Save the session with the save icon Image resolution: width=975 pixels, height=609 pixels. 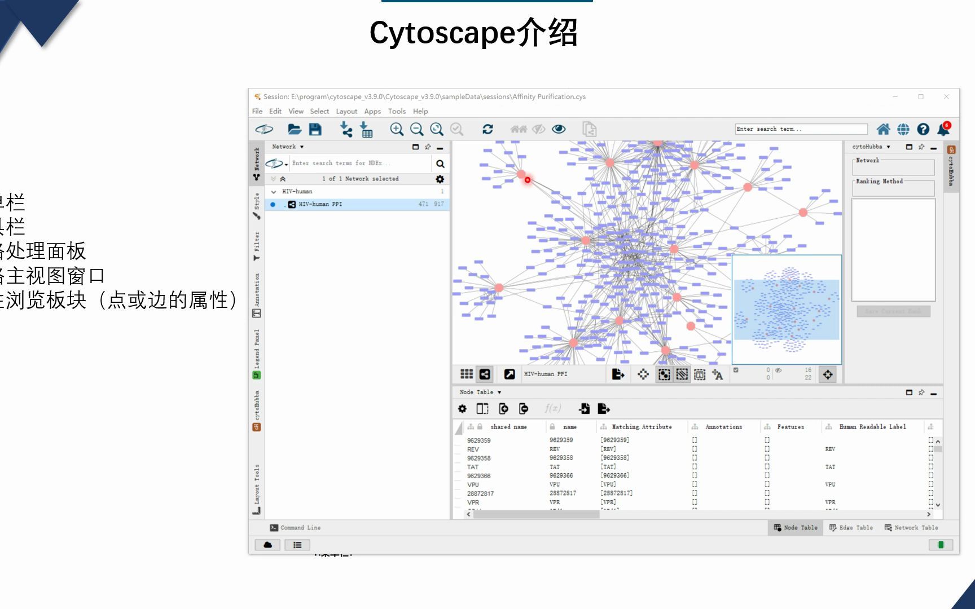pos(315,129)
